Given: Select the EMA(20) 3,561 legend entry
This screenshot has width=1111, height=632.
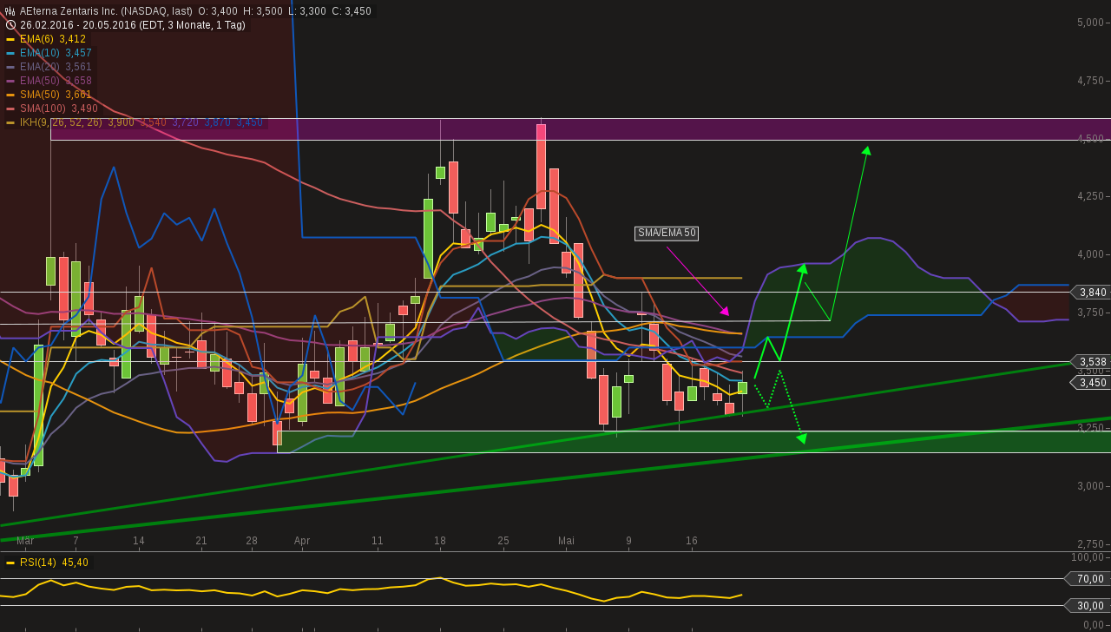Looking at the screenshot, I should 56,67.
